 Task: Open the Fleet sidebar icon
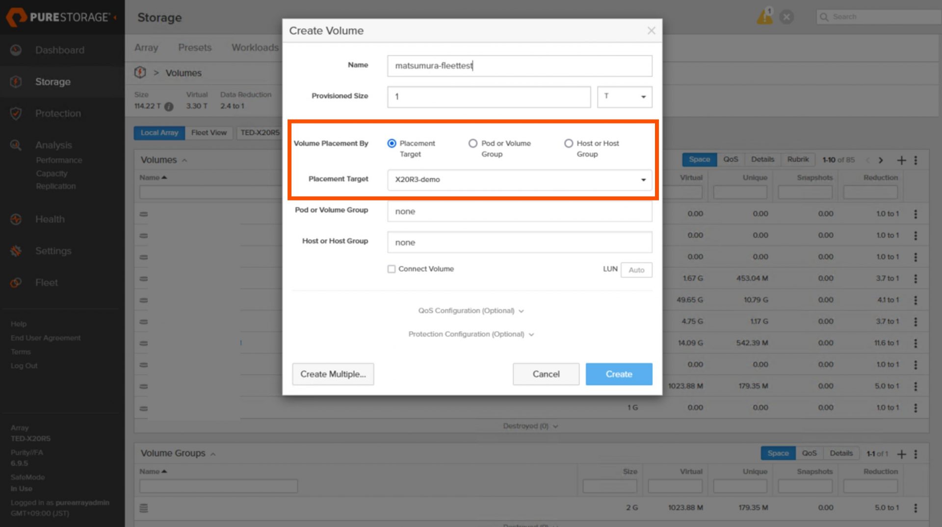click(x=16, y=282)
